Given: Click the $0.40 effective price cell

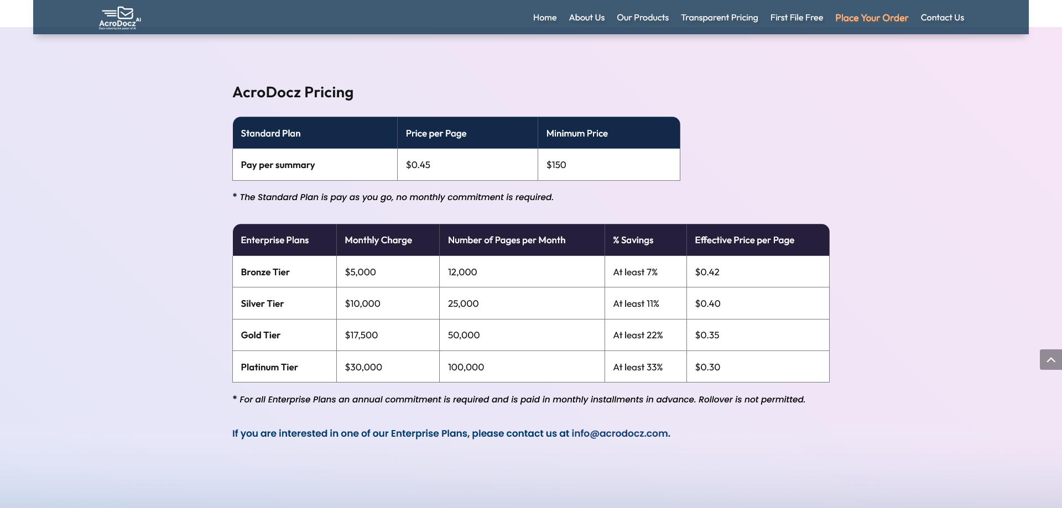Looking at the screenshot, I should click(x=758, y=303).
